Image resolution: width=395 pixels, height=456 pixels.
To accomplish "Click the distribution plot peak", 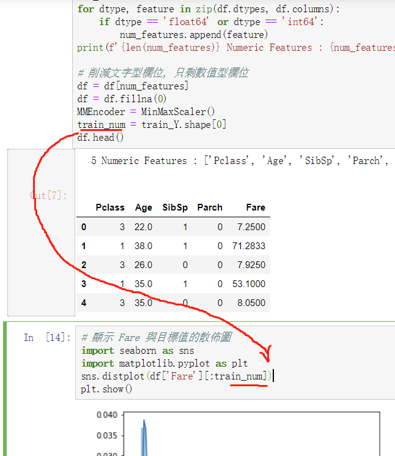I will 144,421.
